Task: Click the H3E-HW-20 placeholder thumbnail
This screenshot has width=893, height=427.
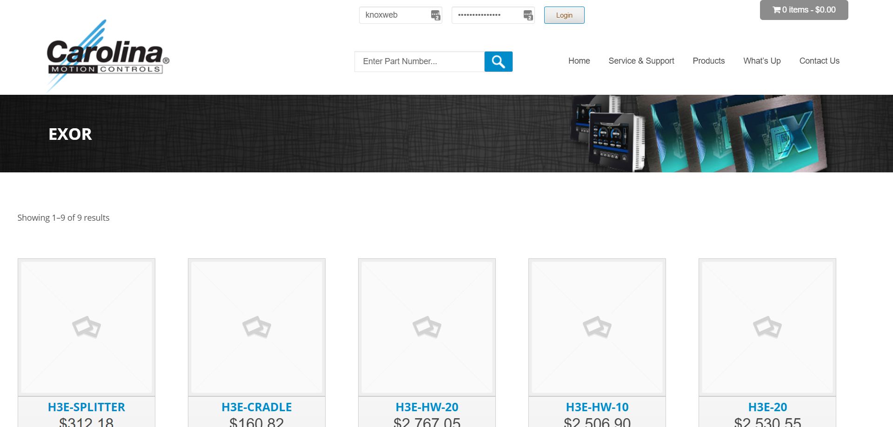Action: click(x=427, y=327)
